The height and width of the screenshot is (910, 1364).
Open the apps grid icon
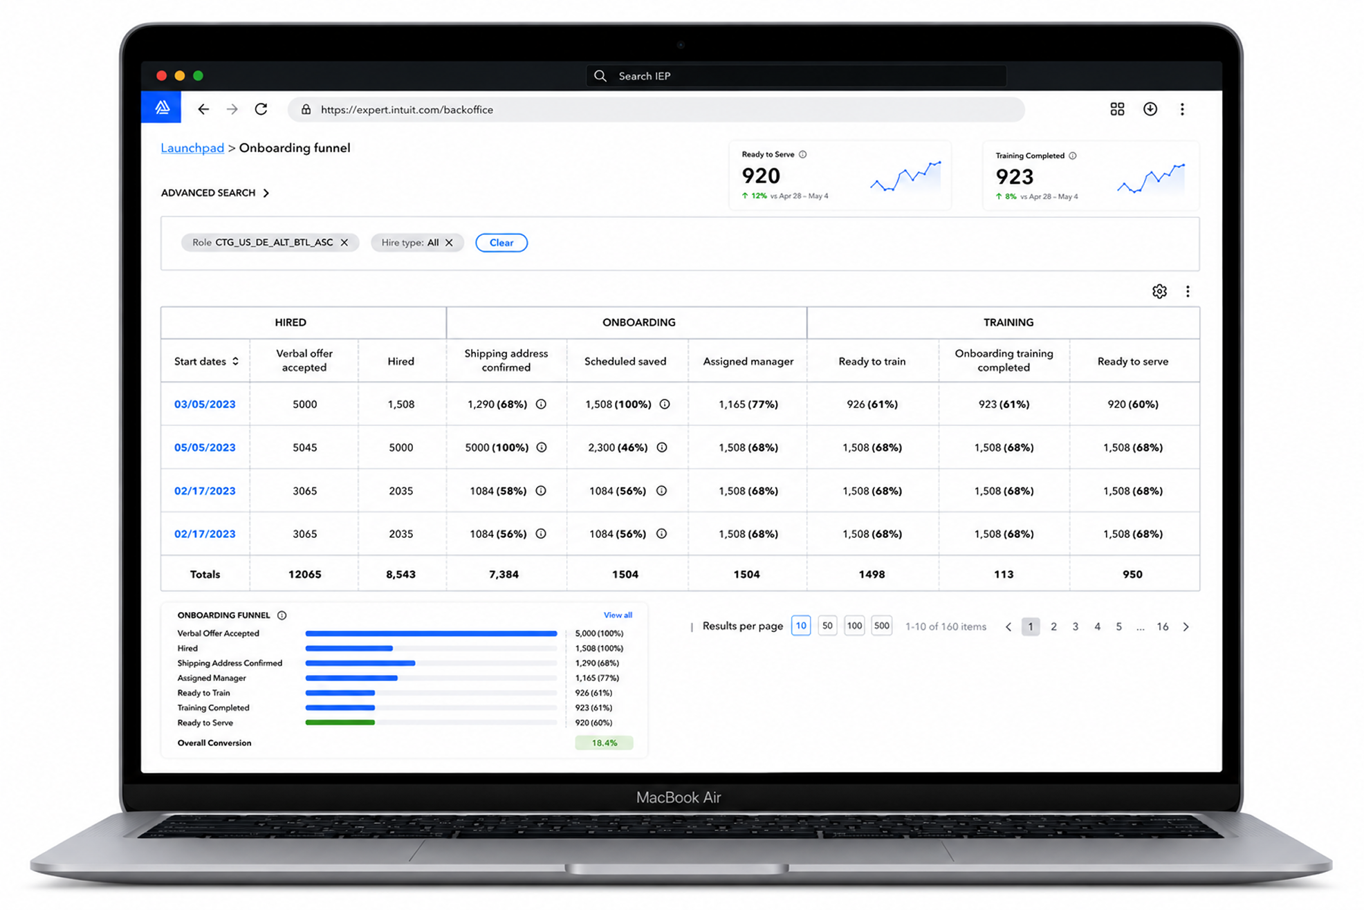point(1117,109)
